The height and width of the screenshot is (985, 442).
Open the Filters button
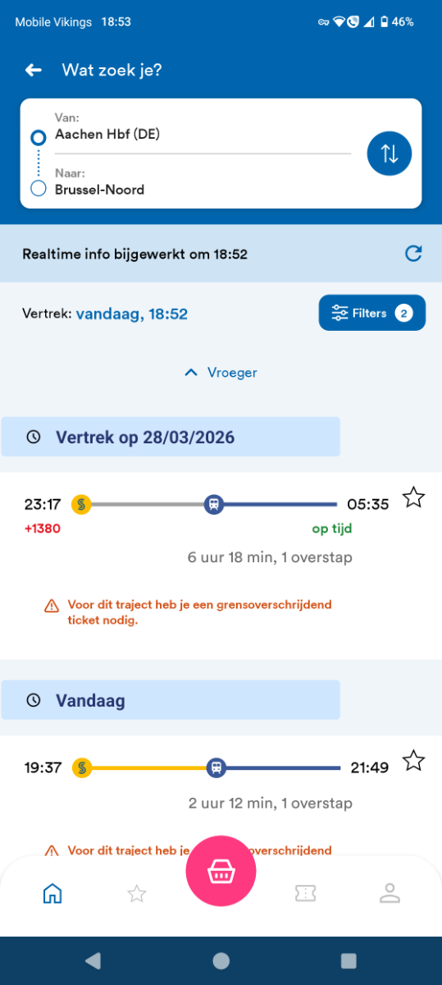pyautogui.click(x=372, y=313)
